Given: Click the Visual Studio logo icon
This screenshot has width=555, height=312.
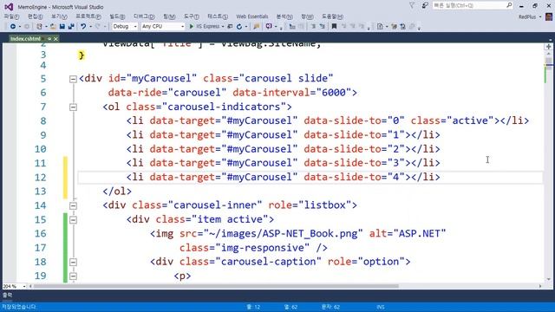Looking at the screenshot, I should pyautogui.click(x=9, y=7).
